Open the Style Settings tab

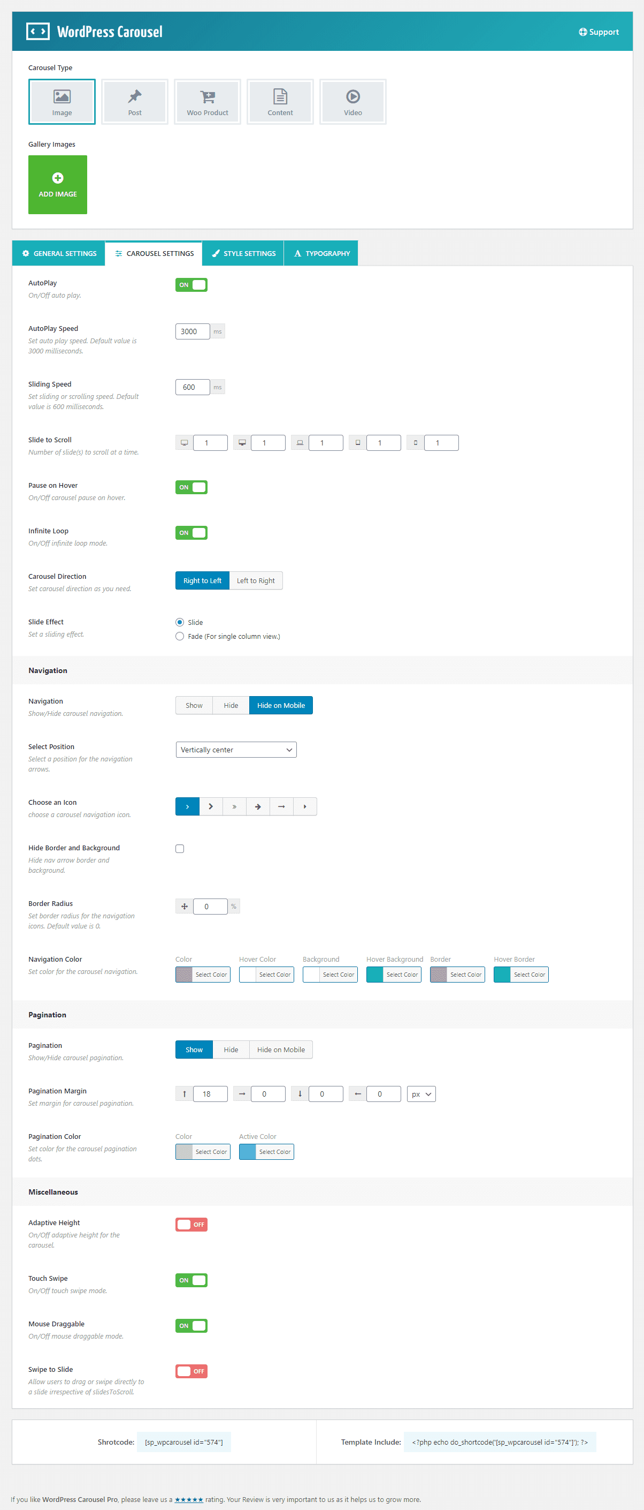(243, 253)
